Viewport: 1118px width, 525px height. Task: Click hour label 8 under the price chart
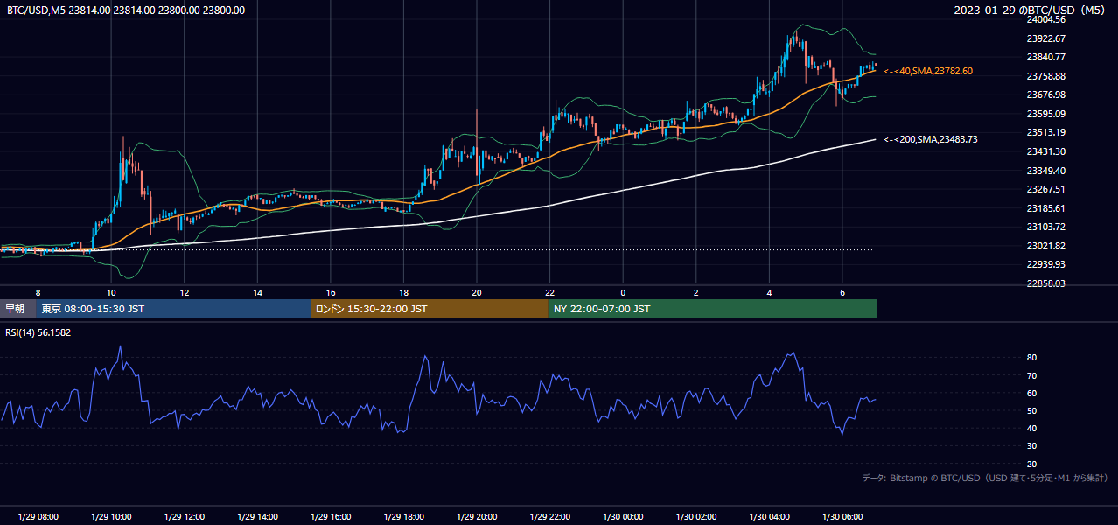pyautogui.click(x=38, y=292)
